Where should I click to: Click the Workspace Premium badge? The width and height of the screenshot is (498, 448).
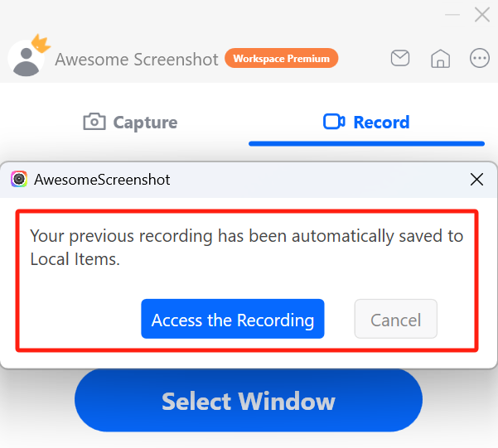click(282, 59)
